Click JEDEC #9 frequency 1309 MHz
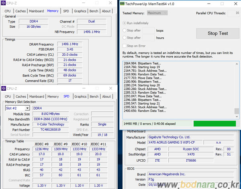The image size is (241, 189). 61,149
